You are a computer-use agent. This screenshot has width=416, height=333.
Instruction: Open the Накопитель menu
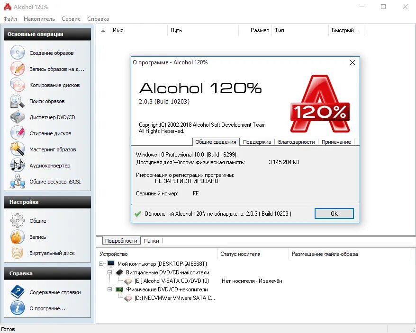click(39, 19)
